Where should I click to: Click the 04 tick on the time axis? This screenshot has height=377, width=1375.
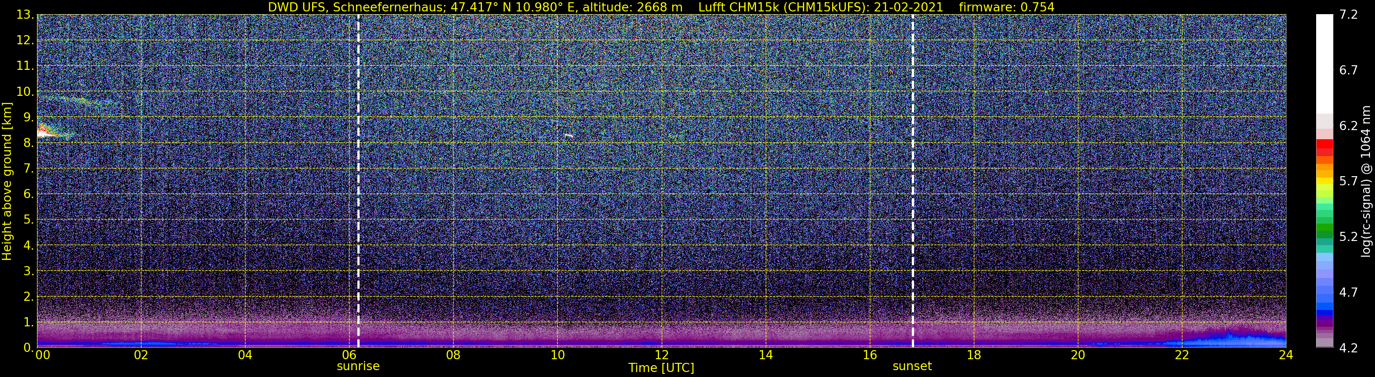click(x=245, y=355)
